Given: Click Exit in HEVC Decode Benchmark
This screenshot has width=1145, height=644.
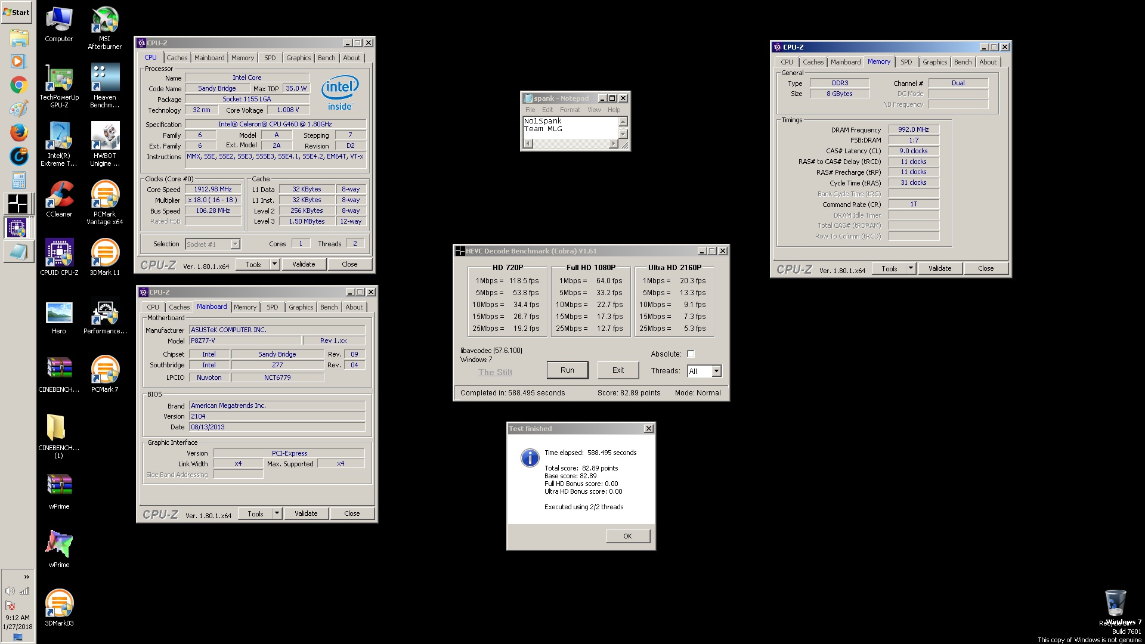Looking at the screenshot, I should point(618,370).
